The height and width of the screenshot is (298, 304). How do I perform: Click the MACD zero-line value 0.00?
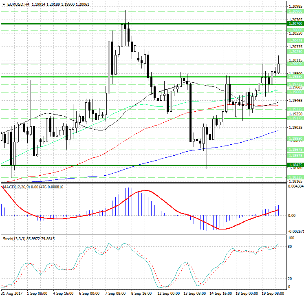click(x=292, y=216)
